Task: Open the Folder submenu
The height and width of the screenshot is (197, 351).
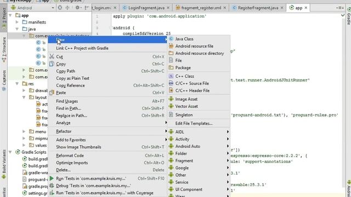Action: pos(199,153)
